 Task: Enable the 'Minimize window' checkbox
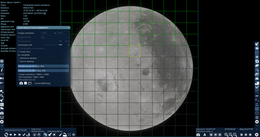pos(19,58)
